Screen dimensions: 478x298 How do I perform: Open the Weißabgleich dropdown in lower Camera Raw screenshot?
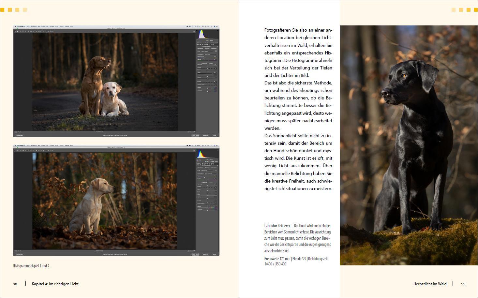(x=211, y=174)
